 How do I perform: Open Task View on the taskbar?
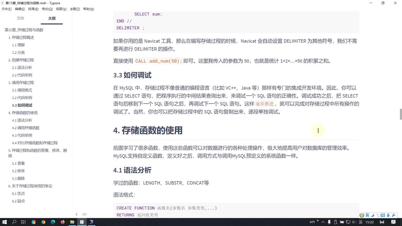(x=23, y=222)
